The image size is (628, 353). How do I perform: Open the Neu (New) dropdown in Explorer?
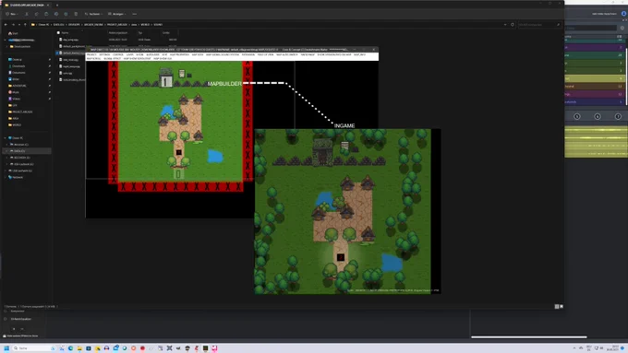pos(12,14)
